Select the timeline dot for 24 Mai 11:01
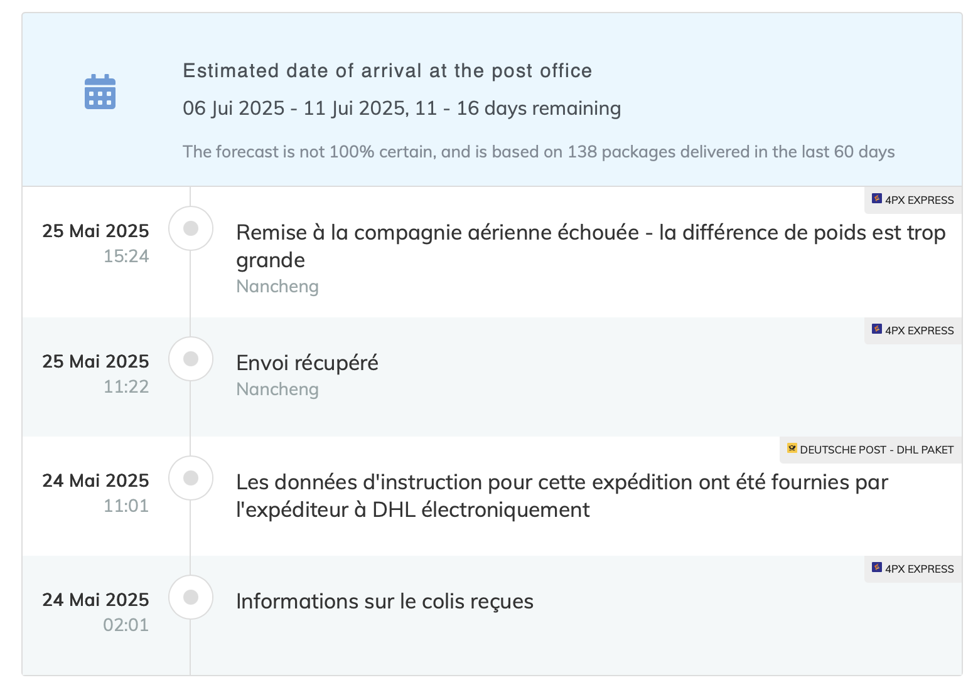This screenshot has height=690, width=978. [191, 478]
